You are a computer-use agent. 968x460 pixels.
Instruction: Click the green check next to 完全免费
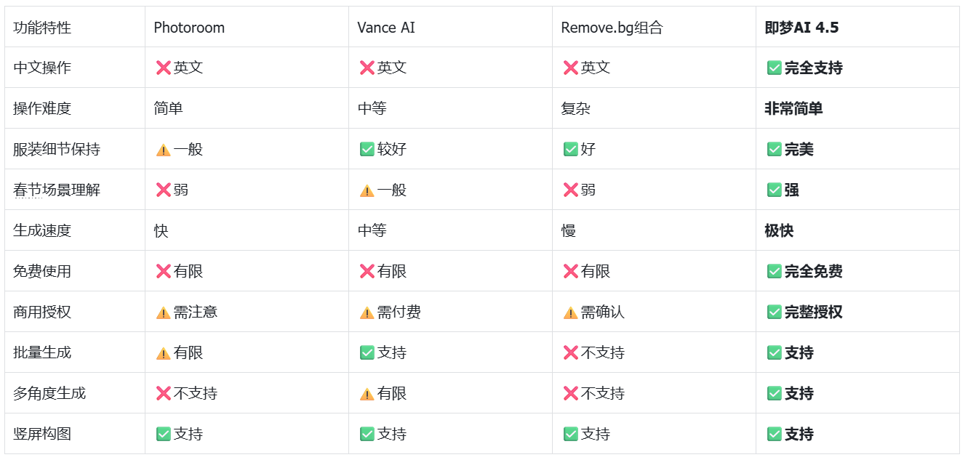click(x=774, y=272)
